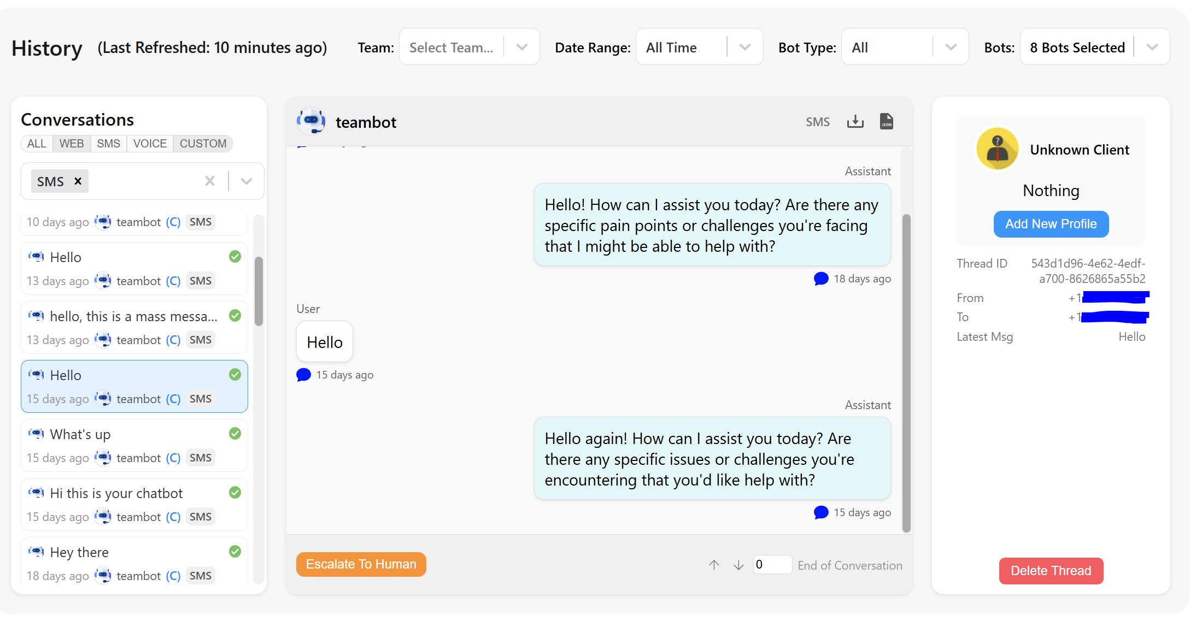
Task: Switch to the WEB conversations tab
Action: [x=71, y=143]
